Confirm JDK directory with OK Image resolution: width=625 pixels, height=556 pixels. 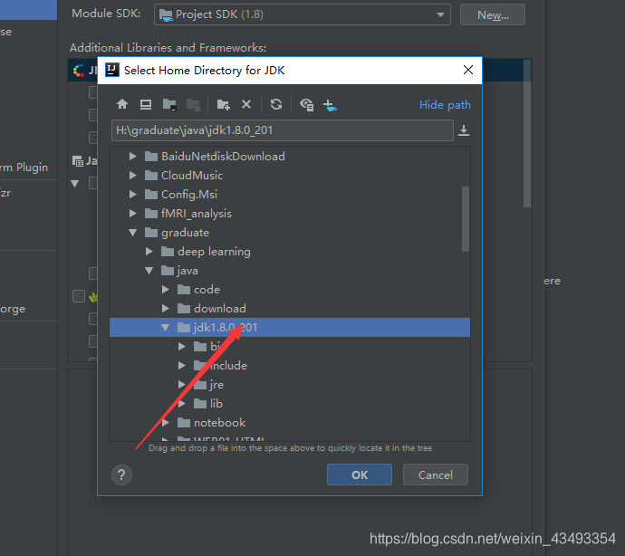pyautogui.click(x=360, y=475)
